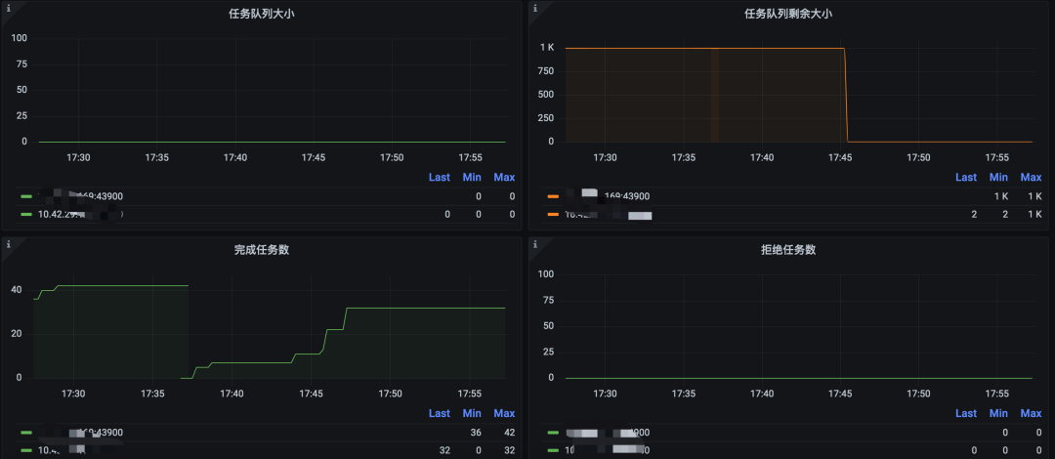Open info icon of 拒绝任务数 panel
Viewport: 1055px width, 459px height.
[535, 244]
